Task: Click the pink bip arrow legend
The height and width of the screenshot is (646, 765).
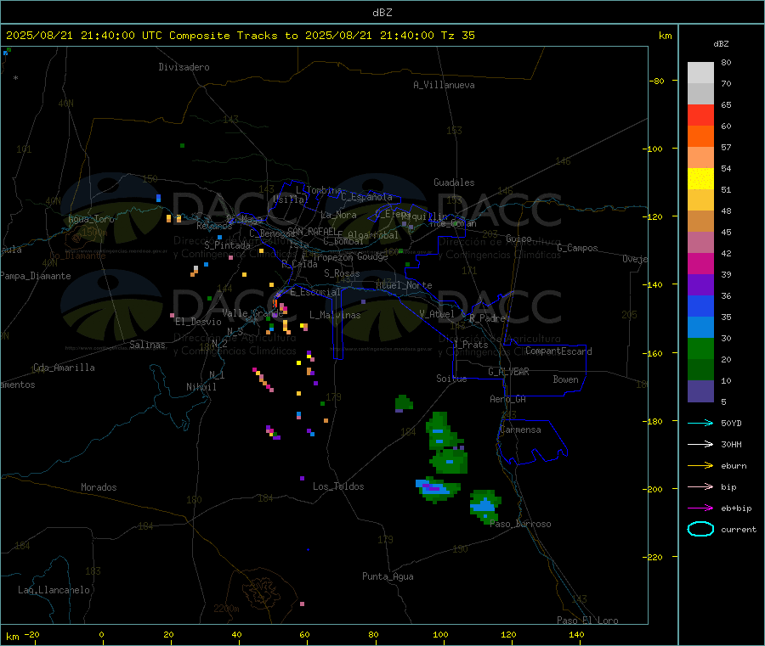Action: [x=700, y=486]
